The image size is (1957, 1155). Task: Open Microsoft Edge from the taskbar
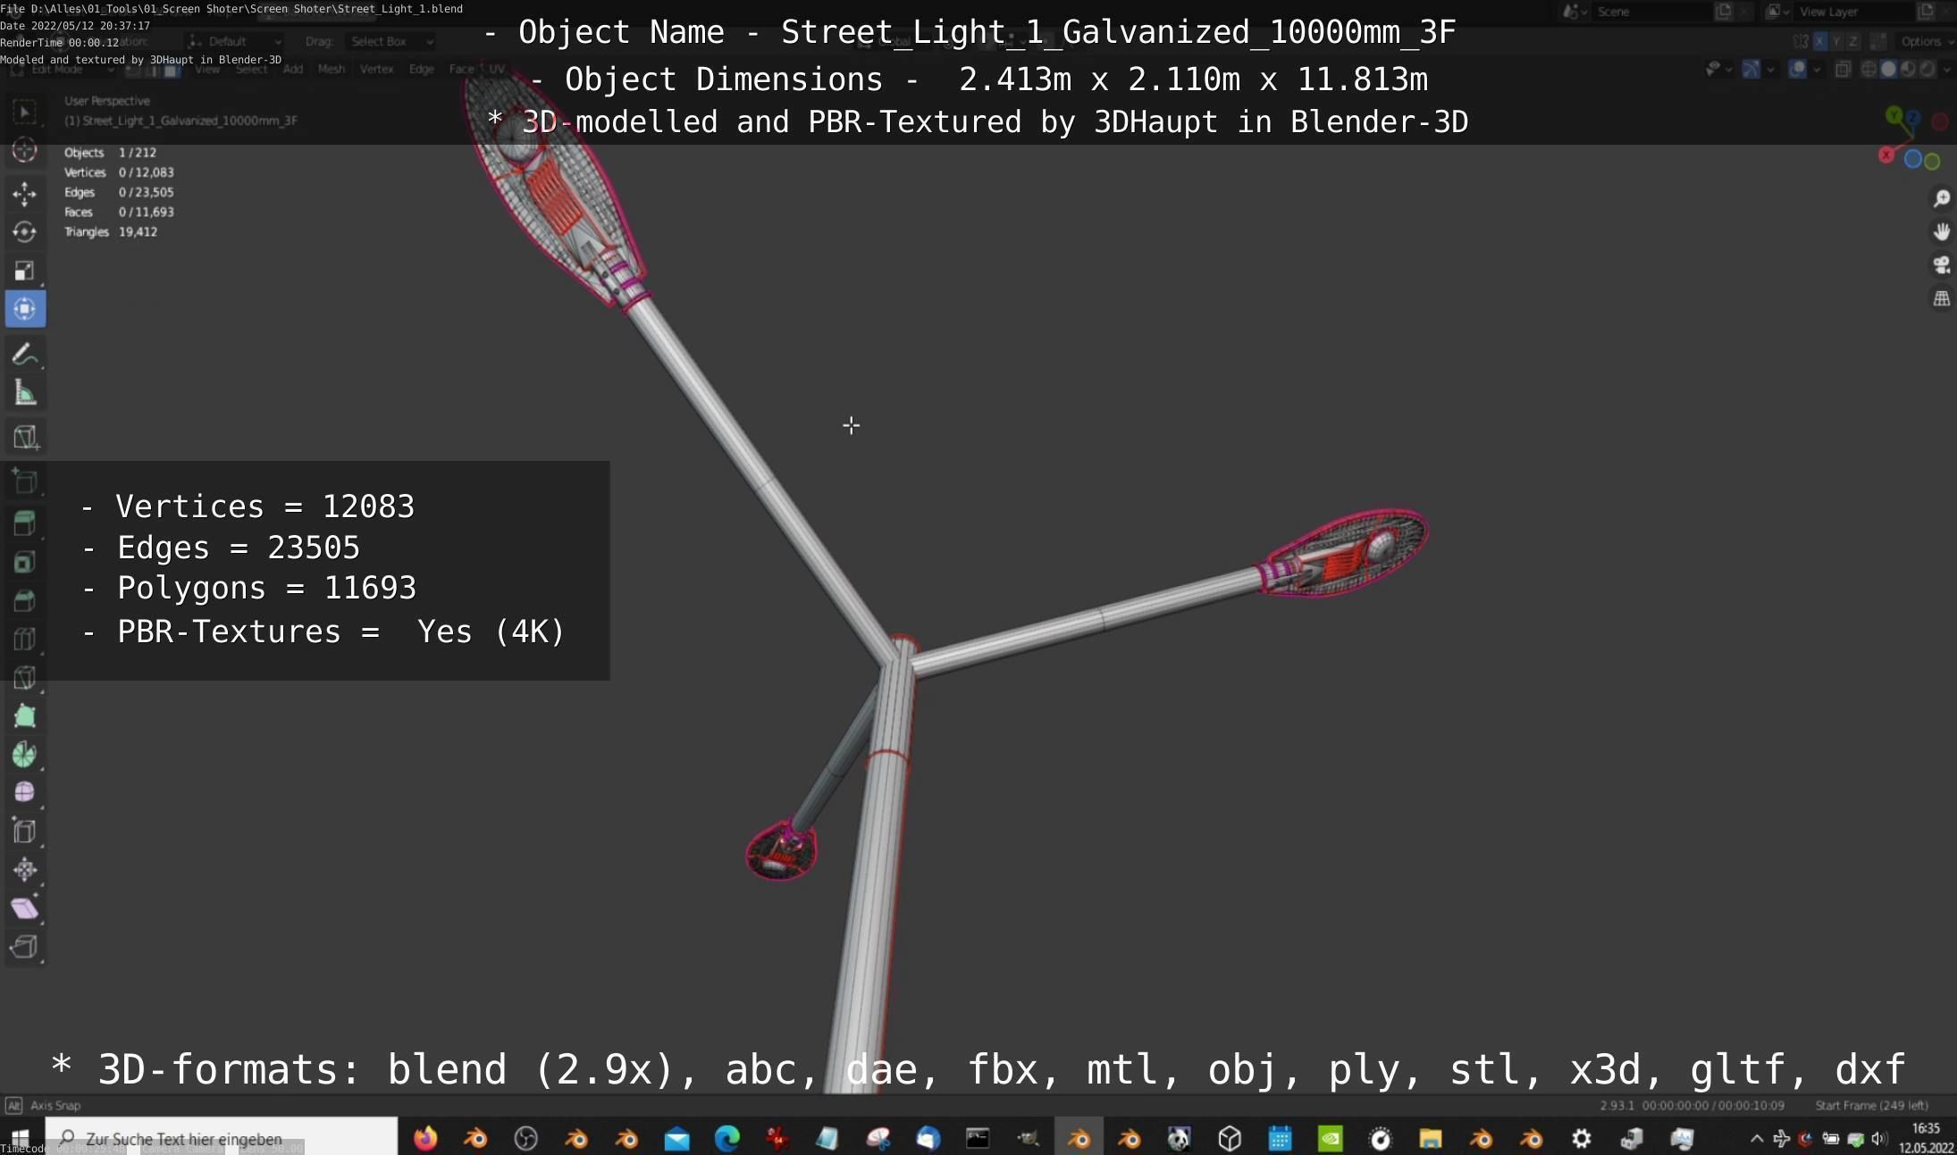point(727,1138)
